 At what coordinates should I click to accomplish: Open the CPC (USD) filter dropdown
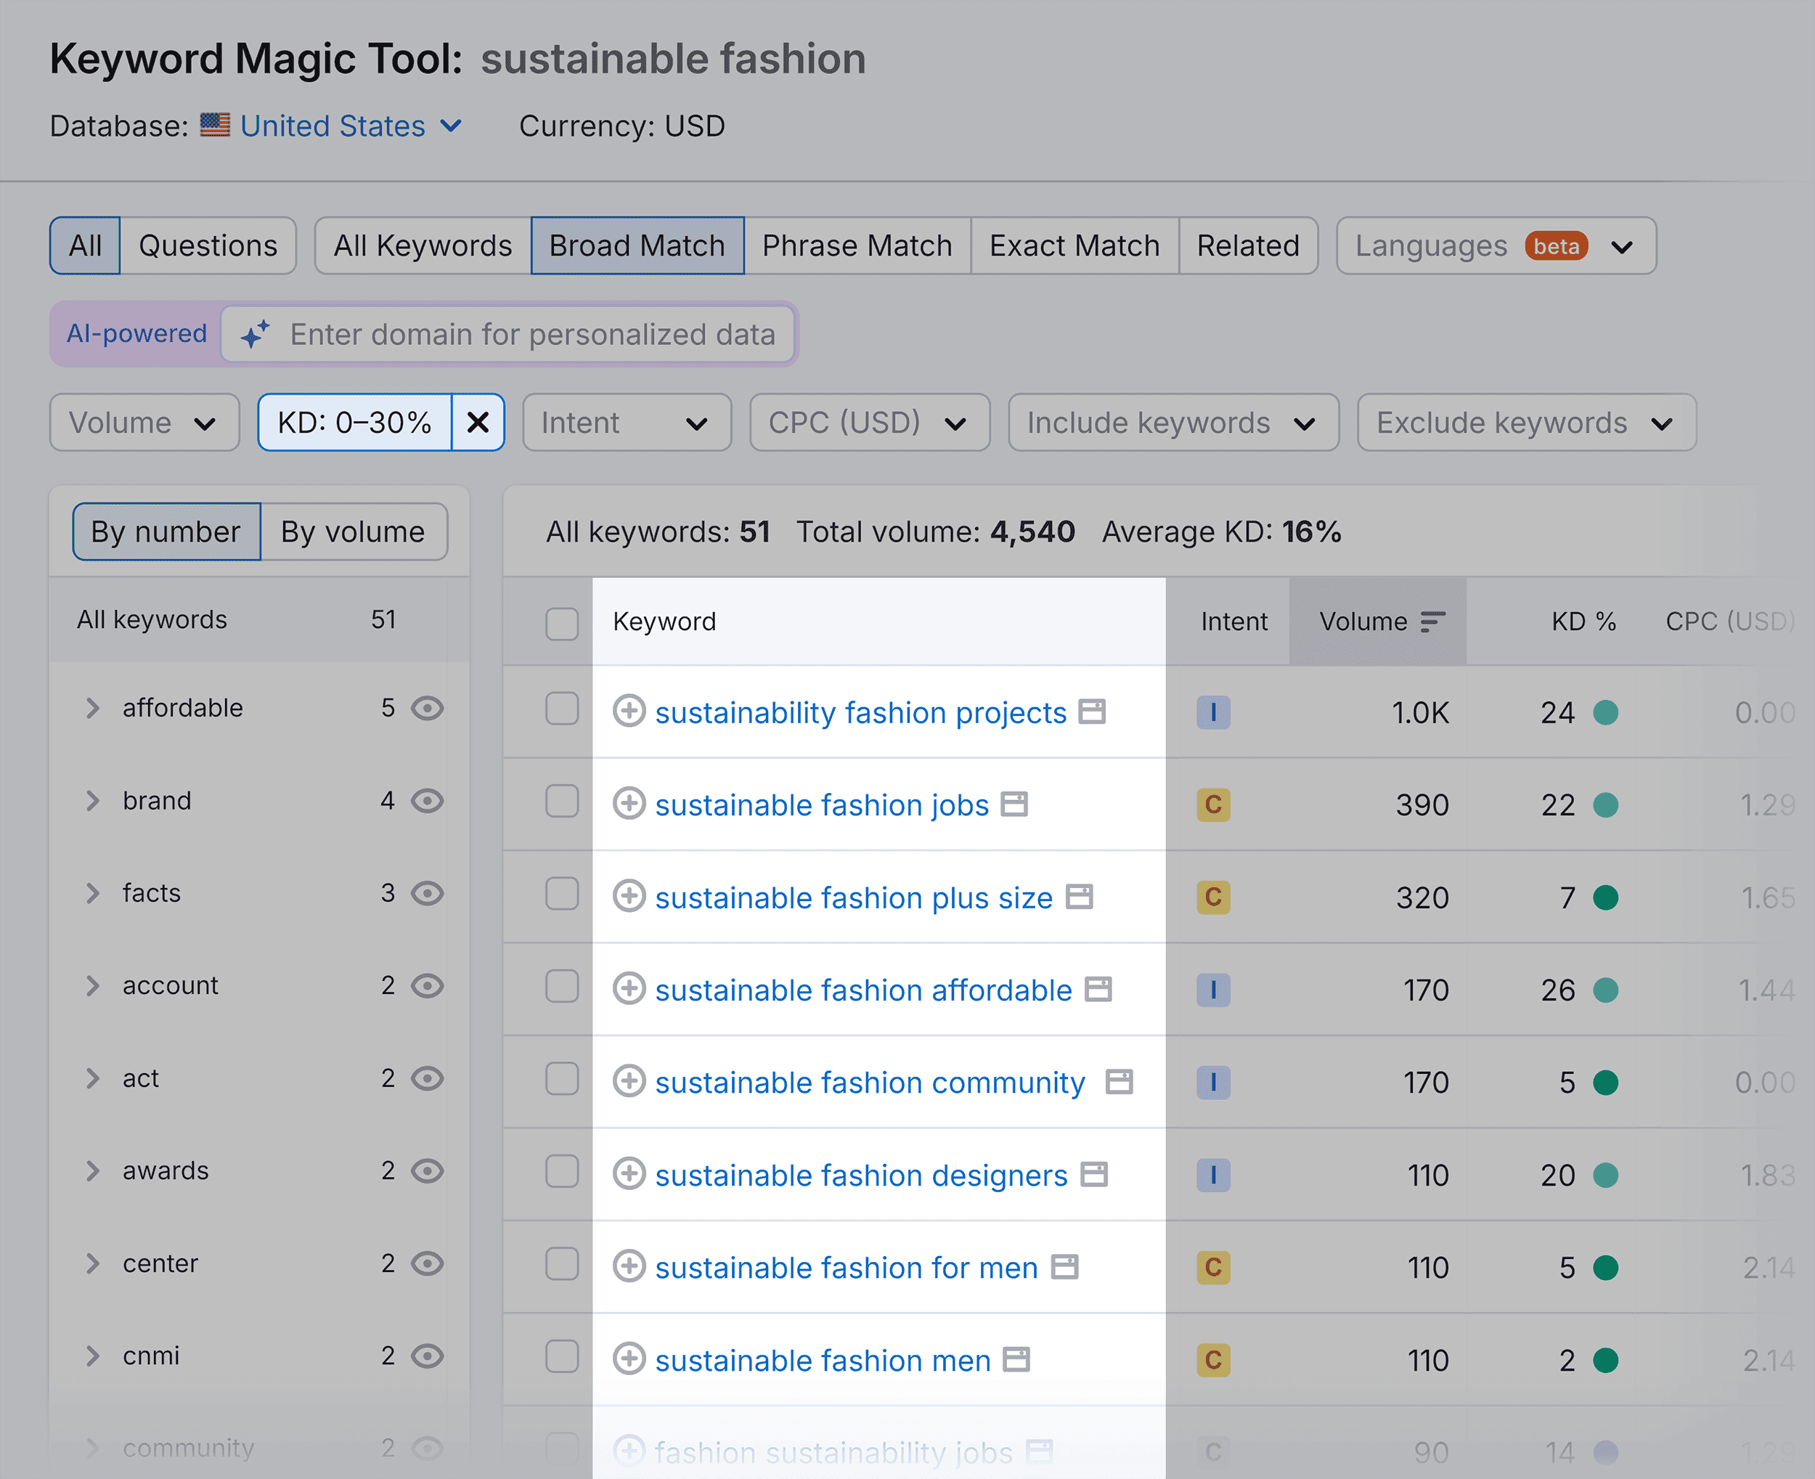tap(870, 423)
